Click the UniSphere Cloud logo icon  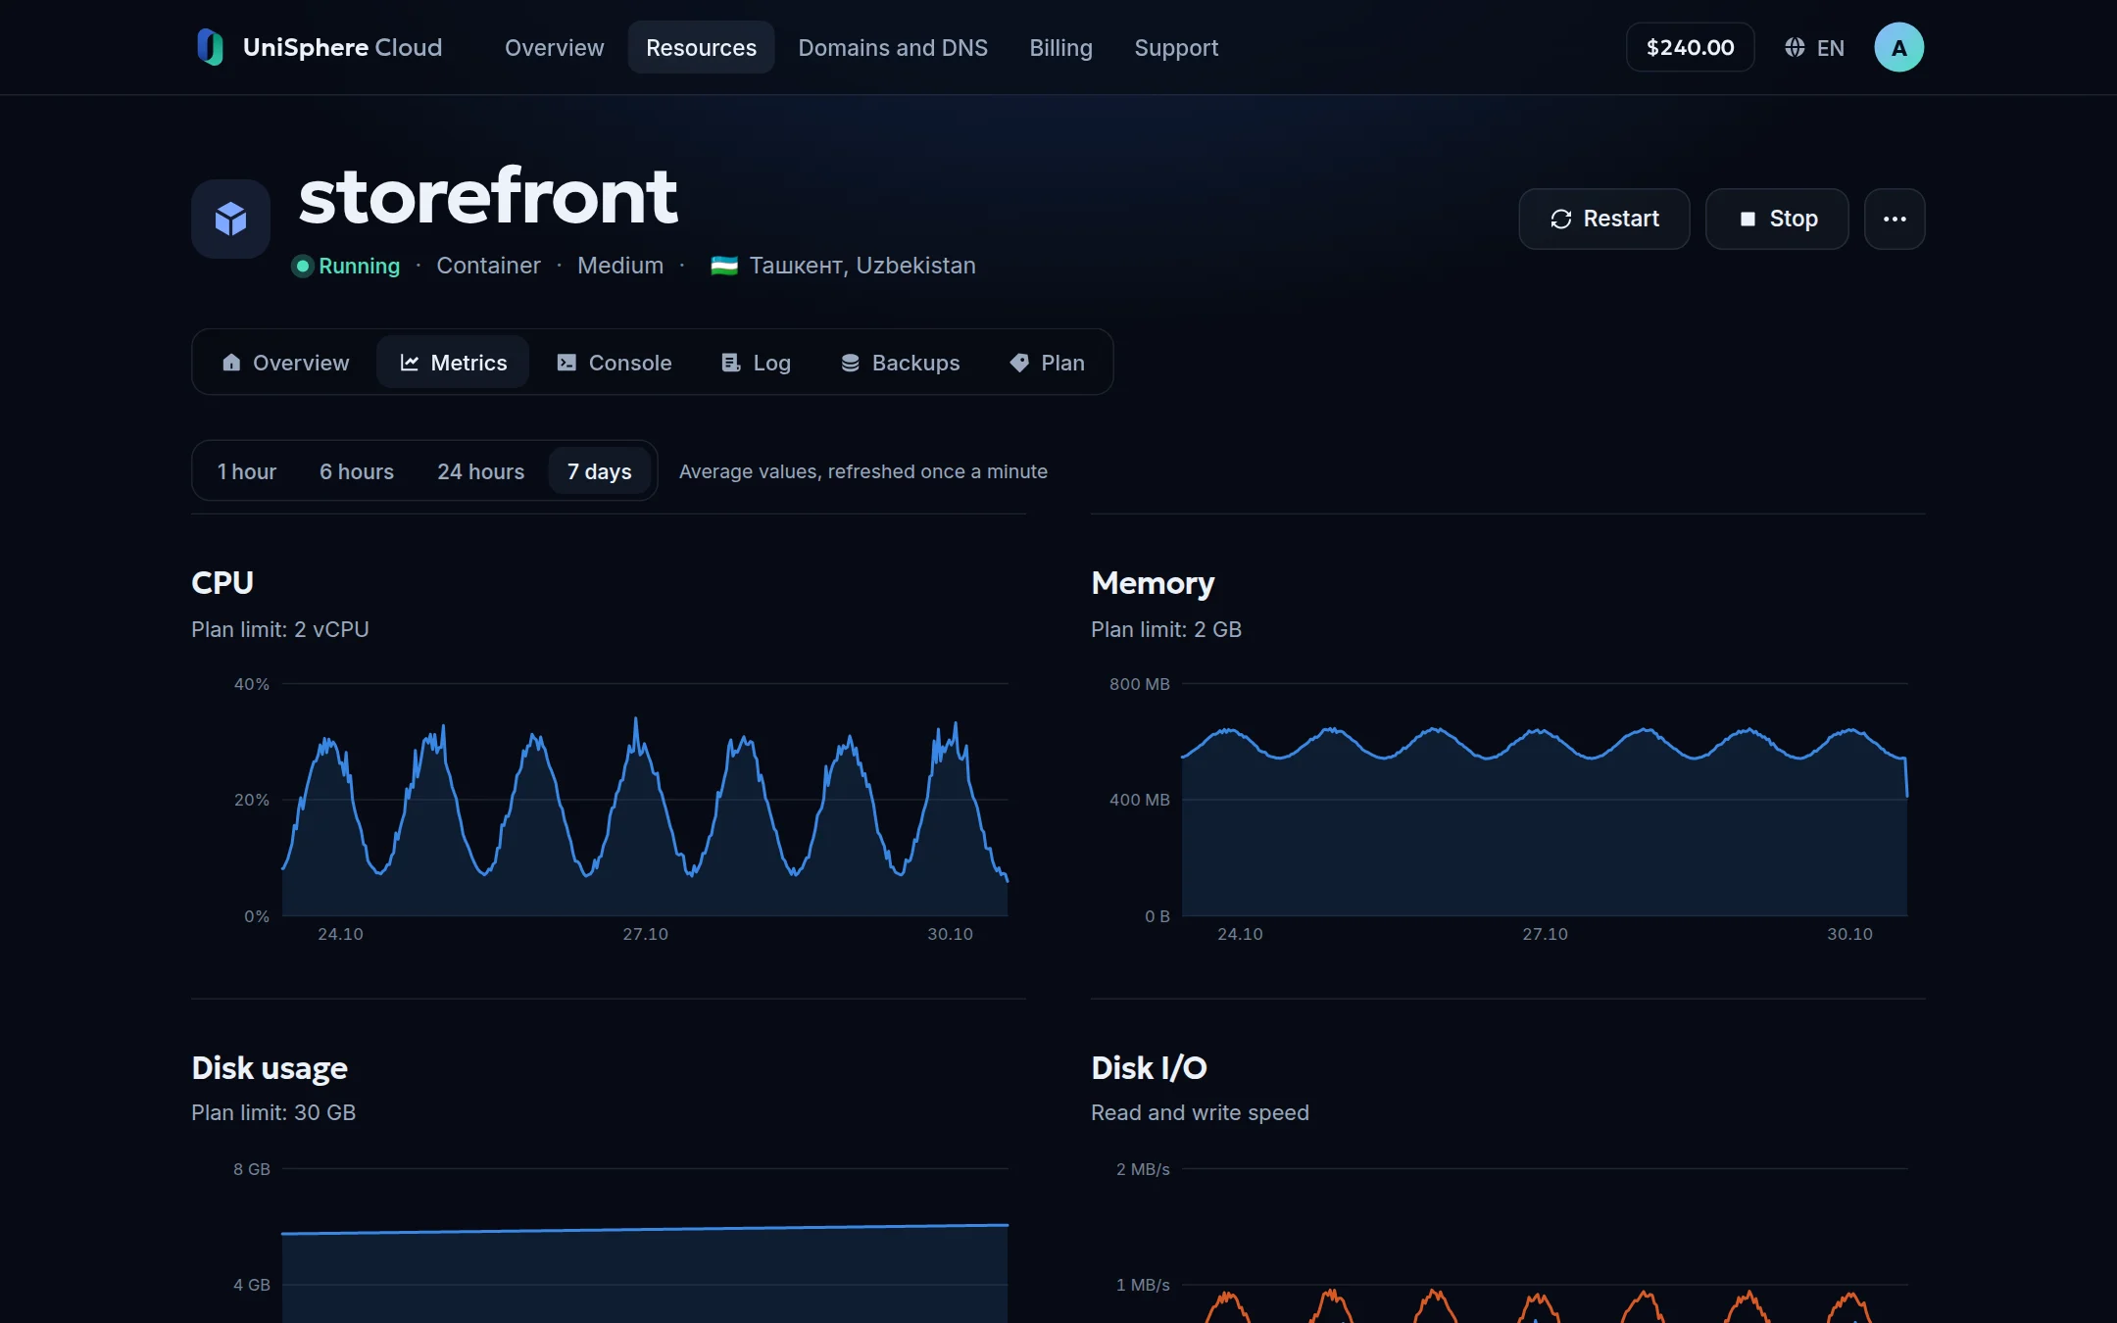210,47
